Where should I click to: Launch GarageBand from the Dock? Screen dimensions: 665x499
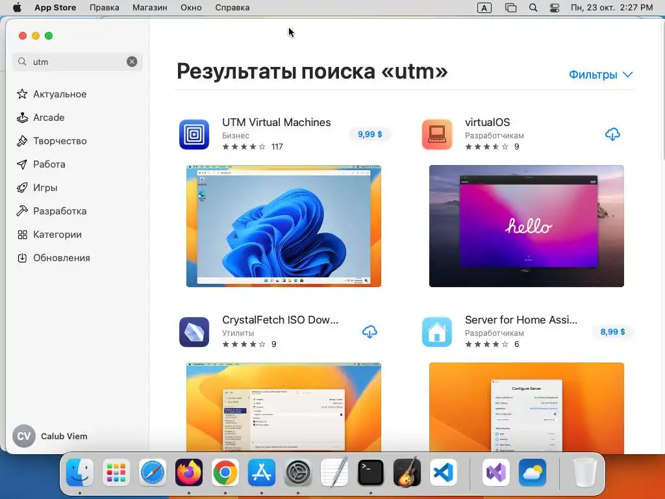(407, 472)
